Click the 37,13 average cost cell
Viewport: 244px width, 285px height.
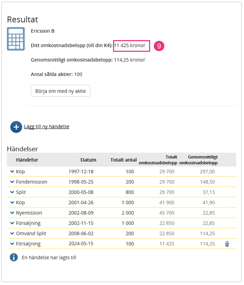pos(209,192)
